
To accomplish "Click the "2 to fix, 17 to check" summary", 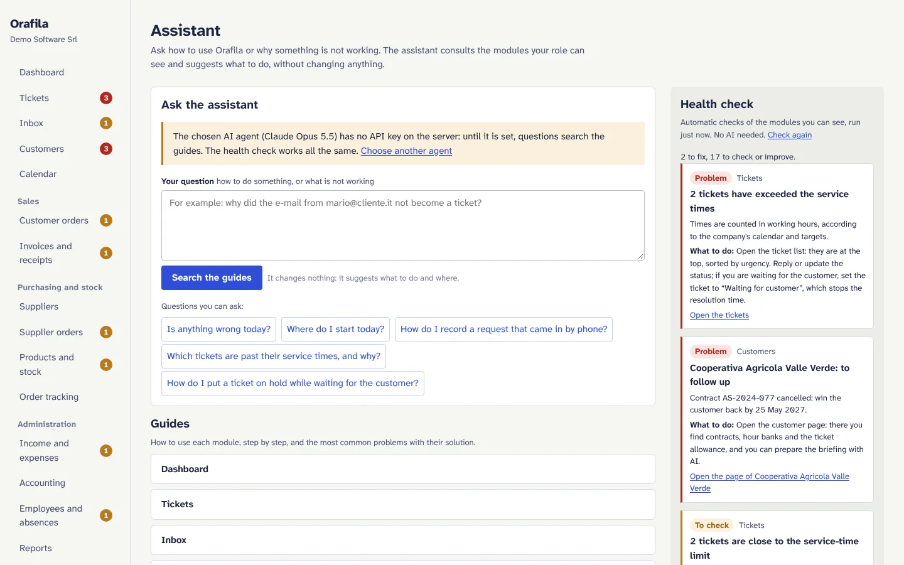I will click(738, 157).
